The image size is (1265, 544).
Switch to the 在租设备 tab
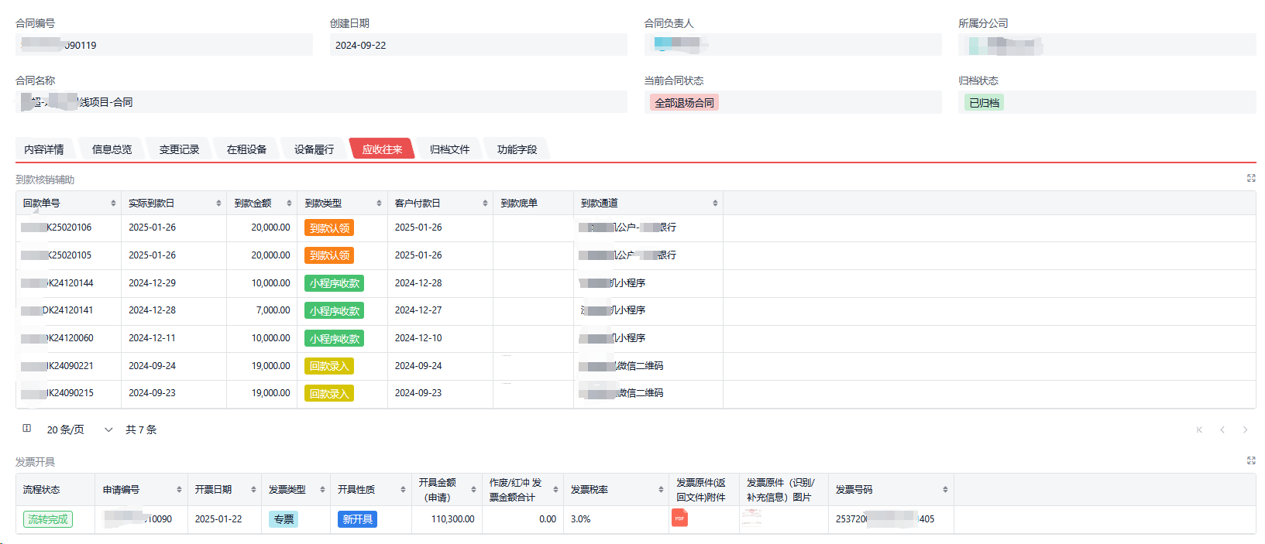pos(246,149)
